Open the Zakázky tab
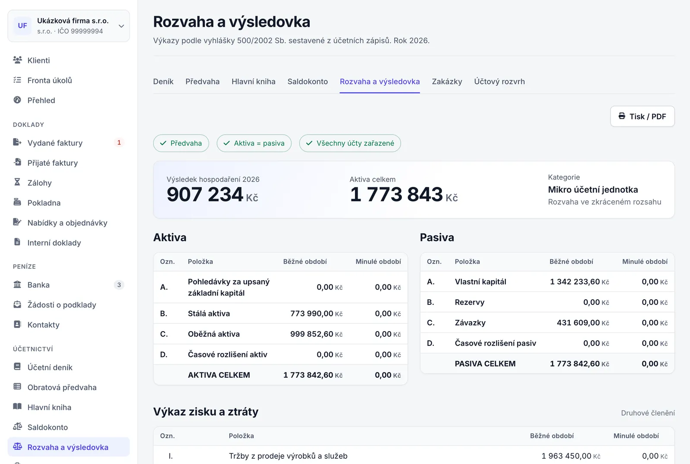 tap(447, 82)
